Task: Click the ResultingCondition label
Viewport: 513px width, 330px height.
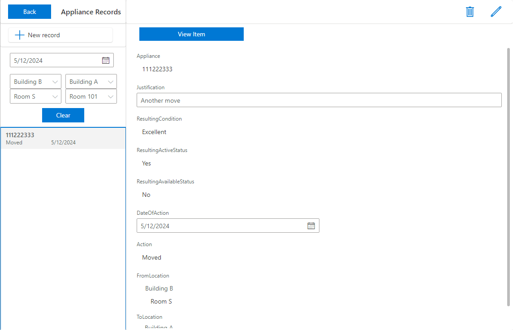Action: click(x=160, y=119)
